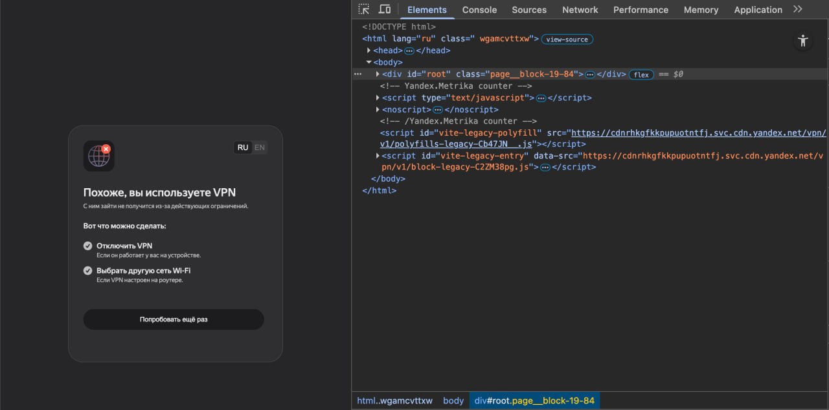Click the ellipsis inside head element

click(x=409, y=50)
